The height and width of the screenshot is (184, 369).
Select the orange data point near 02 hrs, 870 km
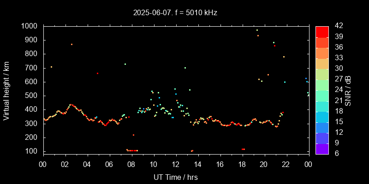(x=71, y=45)
